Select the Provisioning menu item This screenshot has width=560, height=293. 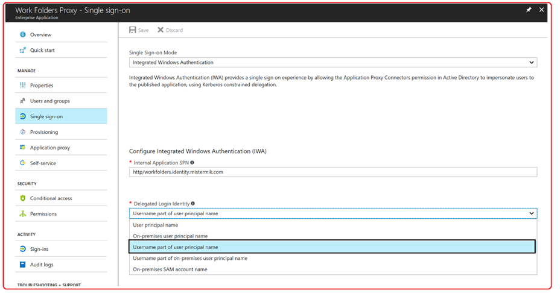(61, 132)
